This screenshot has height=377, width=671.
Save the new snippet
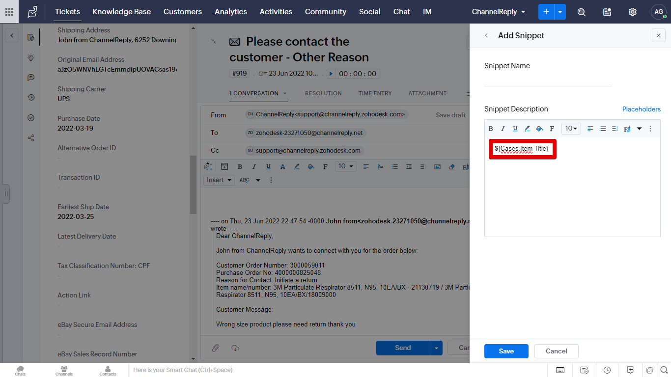pyautogui.click(x=506, y=351)
